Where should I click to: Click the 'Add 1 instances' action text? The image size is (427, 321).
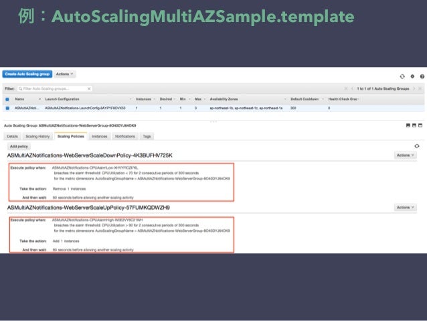66,241
